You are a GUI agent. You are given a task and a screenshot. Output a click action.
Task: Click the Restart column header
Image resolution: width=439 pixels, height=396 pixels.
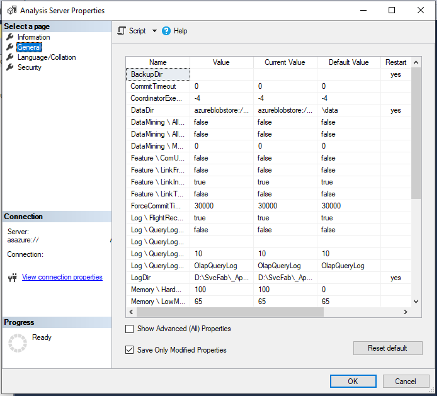(396, 62)
